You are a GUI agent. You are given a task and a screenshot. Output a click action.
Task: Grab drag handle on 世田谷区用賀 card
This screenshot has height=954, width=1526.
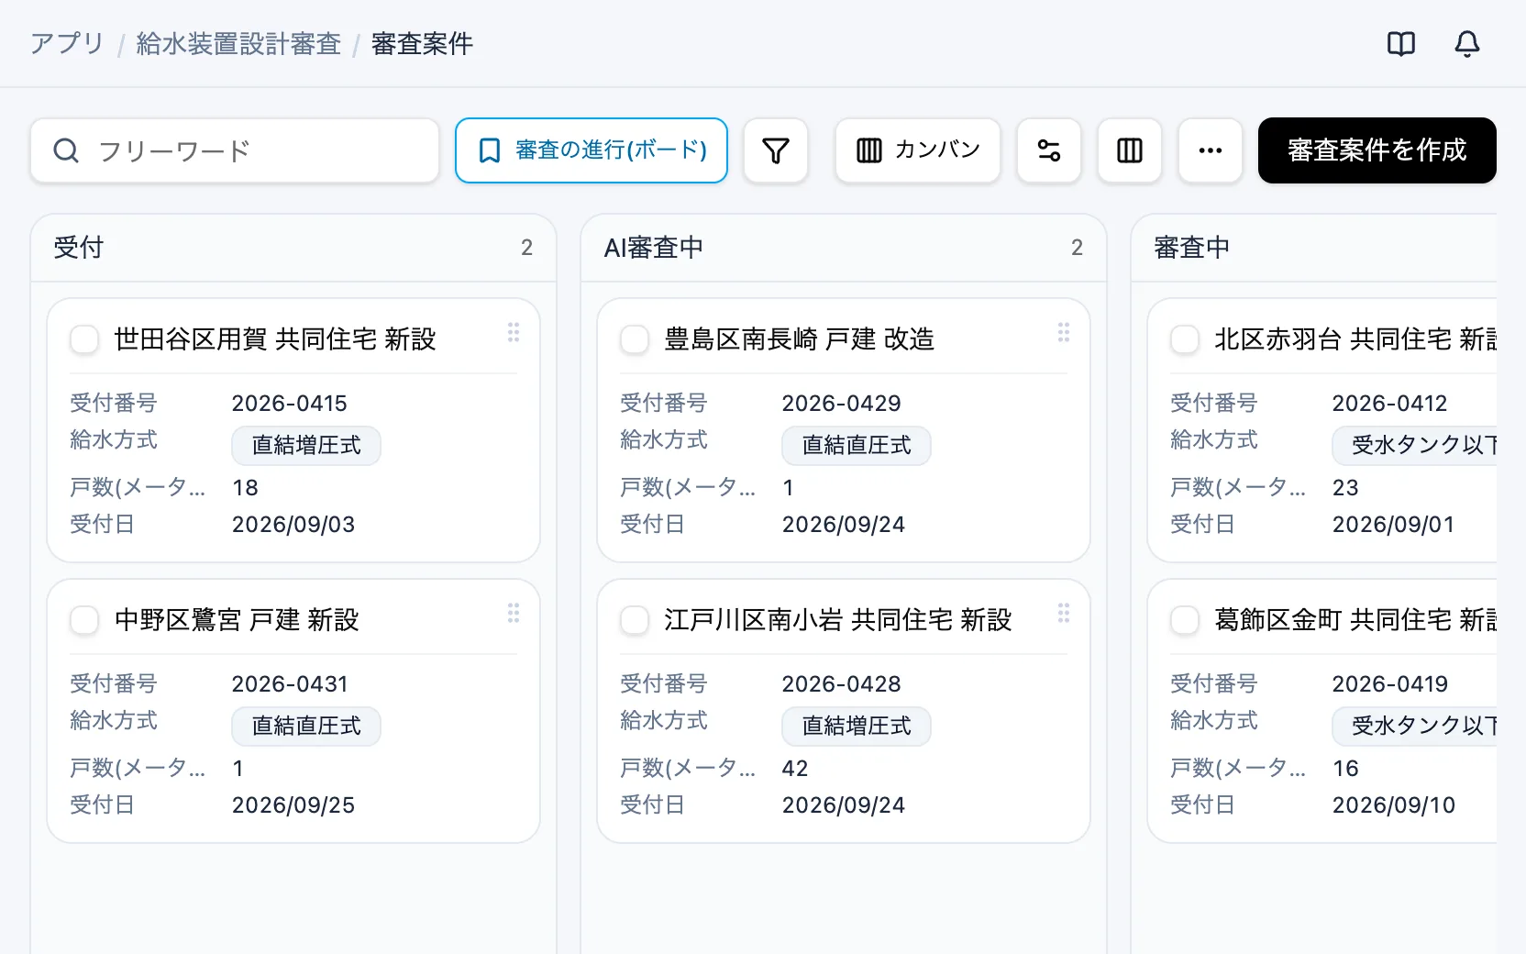(514, 332)
